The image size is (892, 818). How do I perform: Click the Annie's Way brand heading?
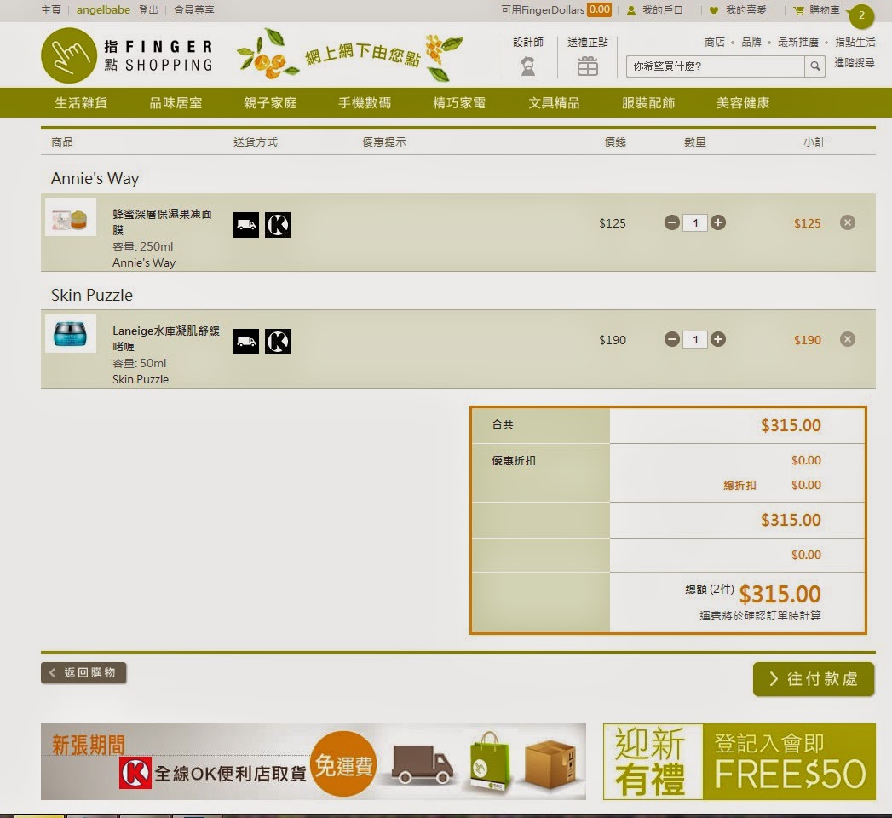click(95, 178)
